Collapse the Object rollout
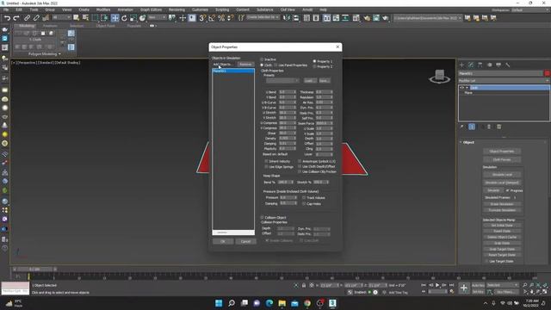Viewport: 551px width, 310px height. point(468,142)
